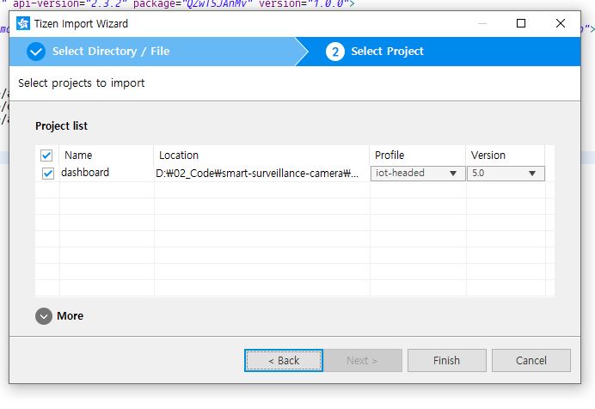Click the 'Select projects to import' text
Viewport: 595px width, 409px height.
point(81,83)
